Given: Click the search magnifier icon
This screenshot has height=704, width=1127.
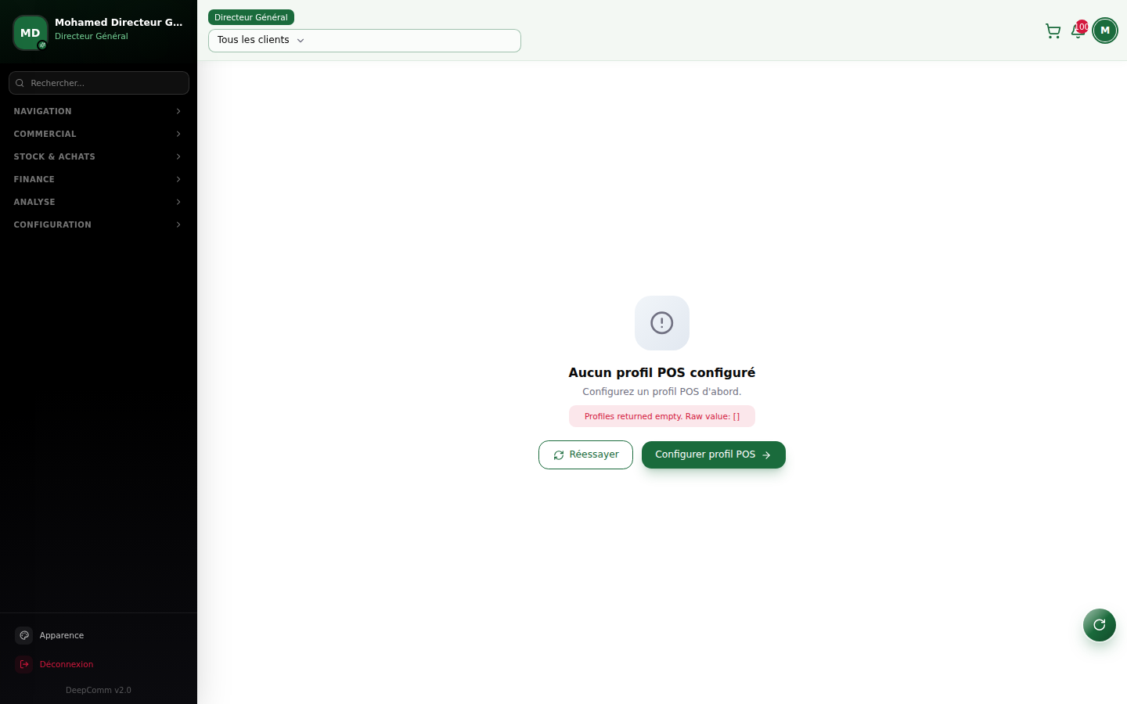Looking at the screenshot, I should [20, 83].
